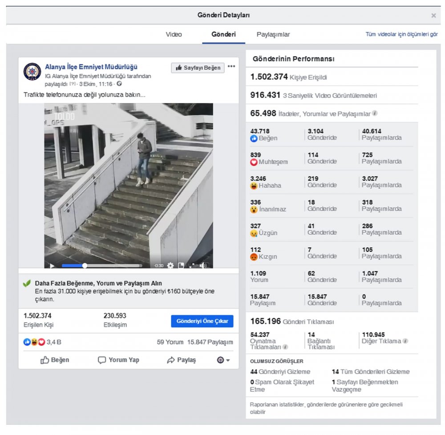Mute the video using speaker icon
This screenshot has width=445, height=435.
point(204,266)
